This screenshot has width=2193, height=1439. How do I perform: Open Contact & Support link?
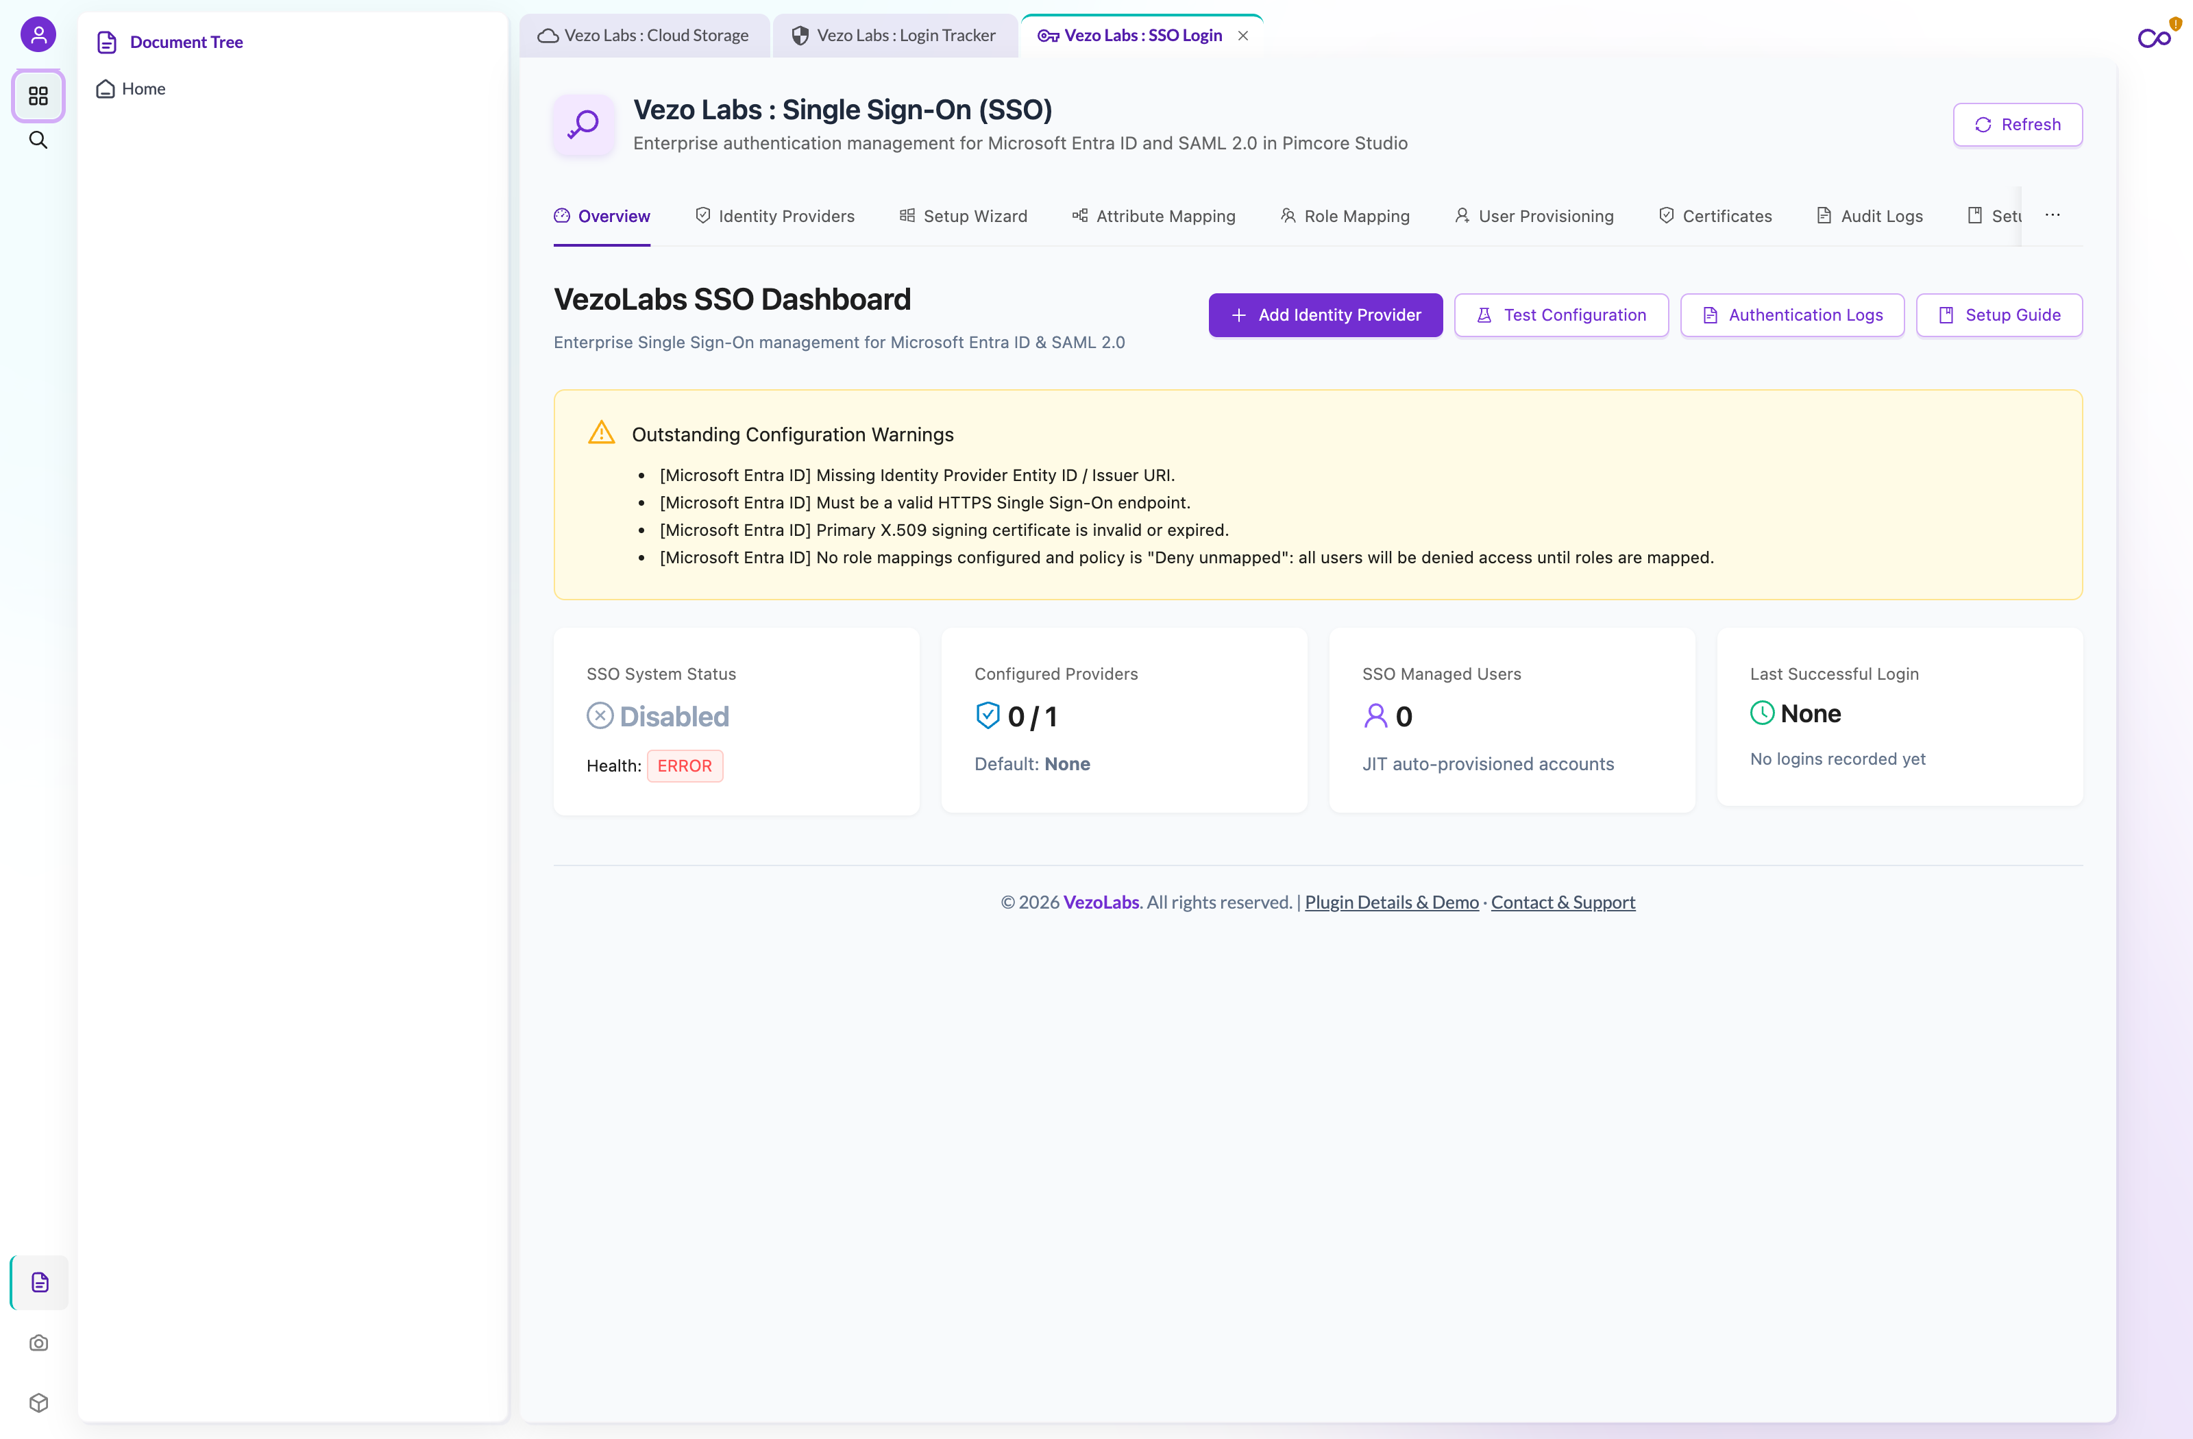(1563, 902)
